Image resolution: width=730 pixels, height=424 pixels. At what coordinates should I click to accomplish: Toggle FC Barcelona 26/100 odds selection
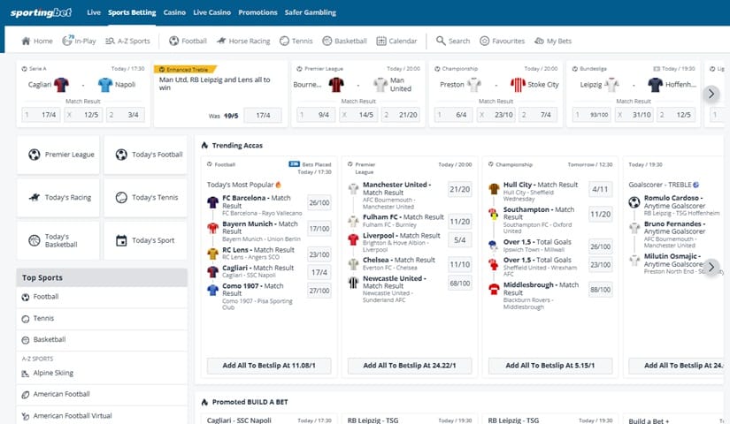pyautogui.click(x=319, y=203)
